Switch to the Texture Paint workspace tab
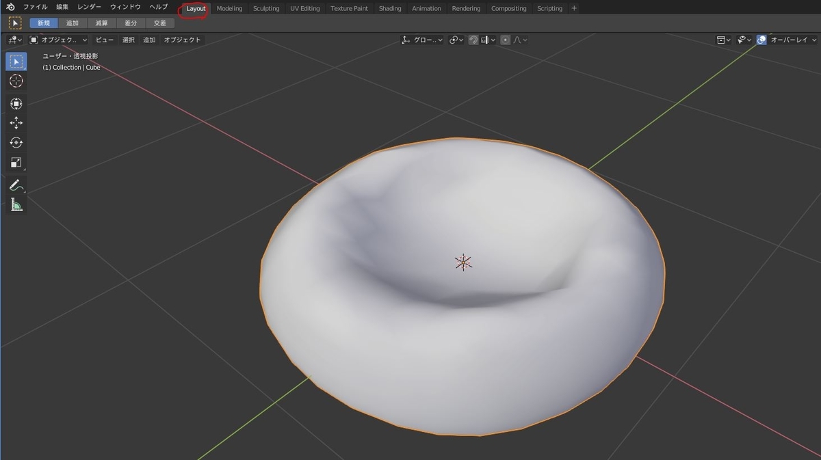This screenshot has height=460, width=821. [349, 9]
